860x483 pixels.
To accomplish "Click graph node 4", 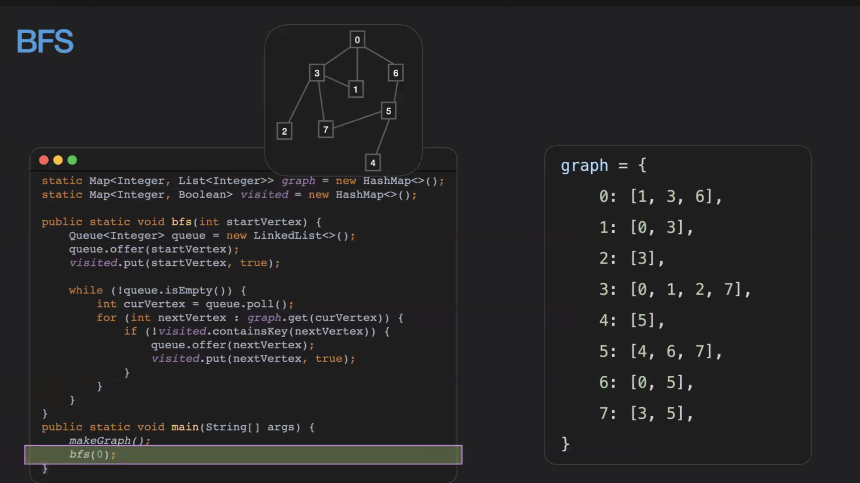I will (373, 163).
